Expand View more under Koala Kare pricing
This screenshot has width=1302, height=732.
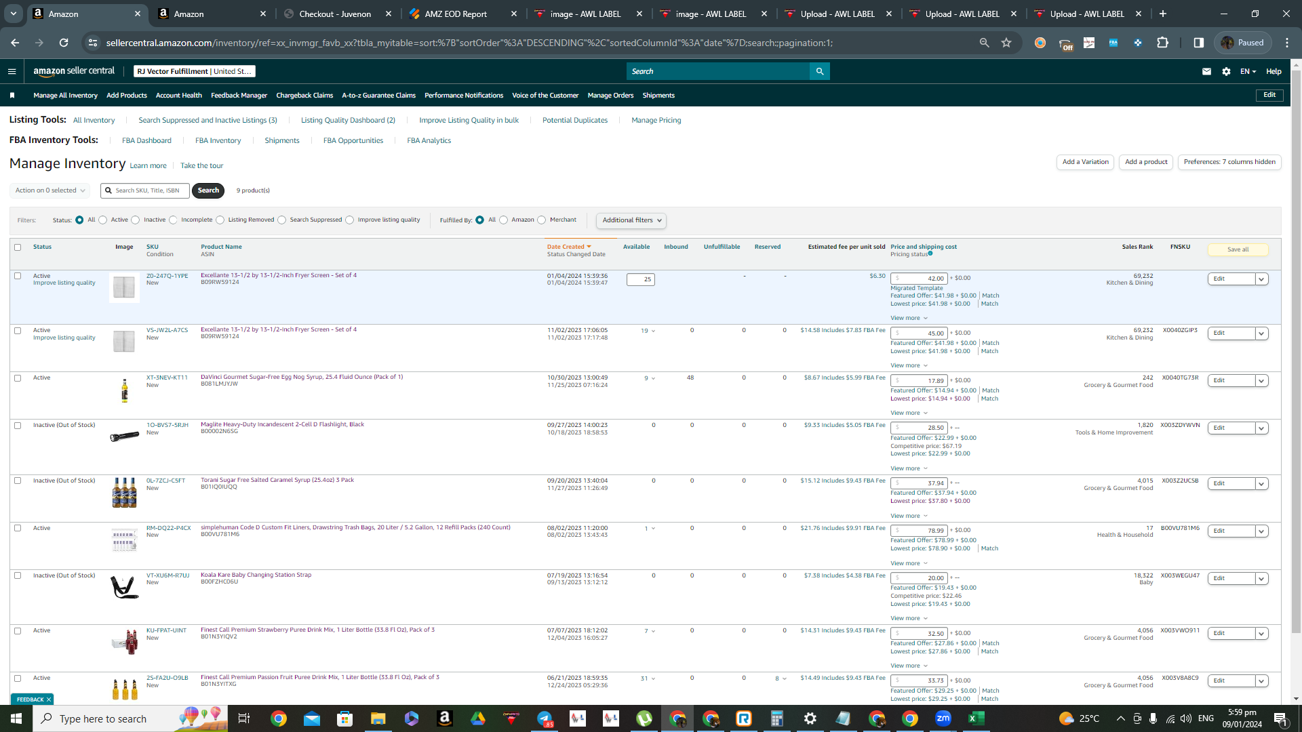[x=909, y=618]
